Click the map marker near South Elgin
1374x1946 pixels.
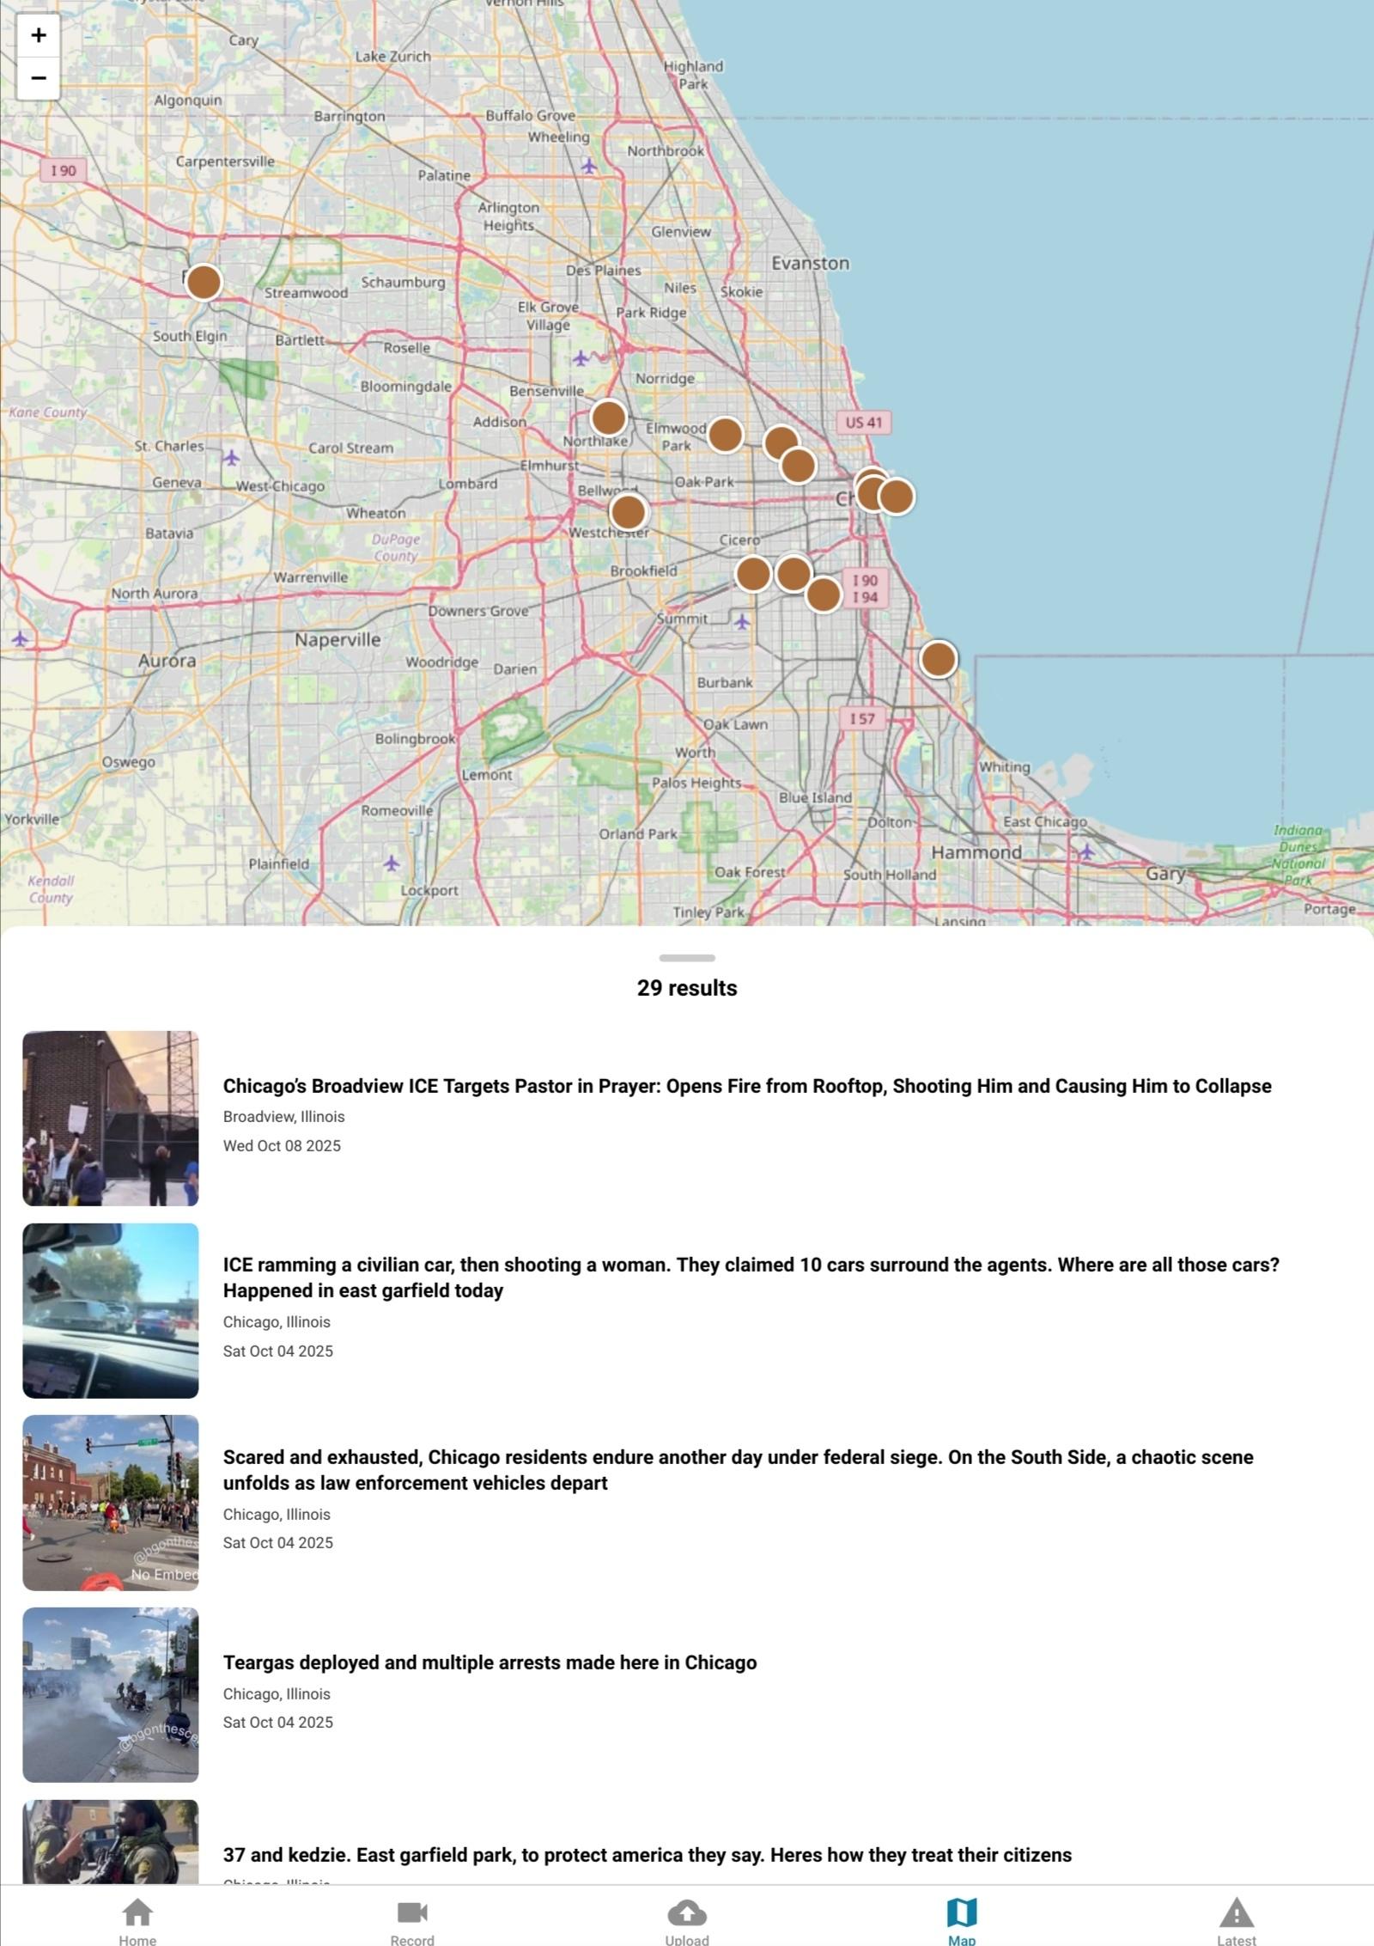(204, 282)
